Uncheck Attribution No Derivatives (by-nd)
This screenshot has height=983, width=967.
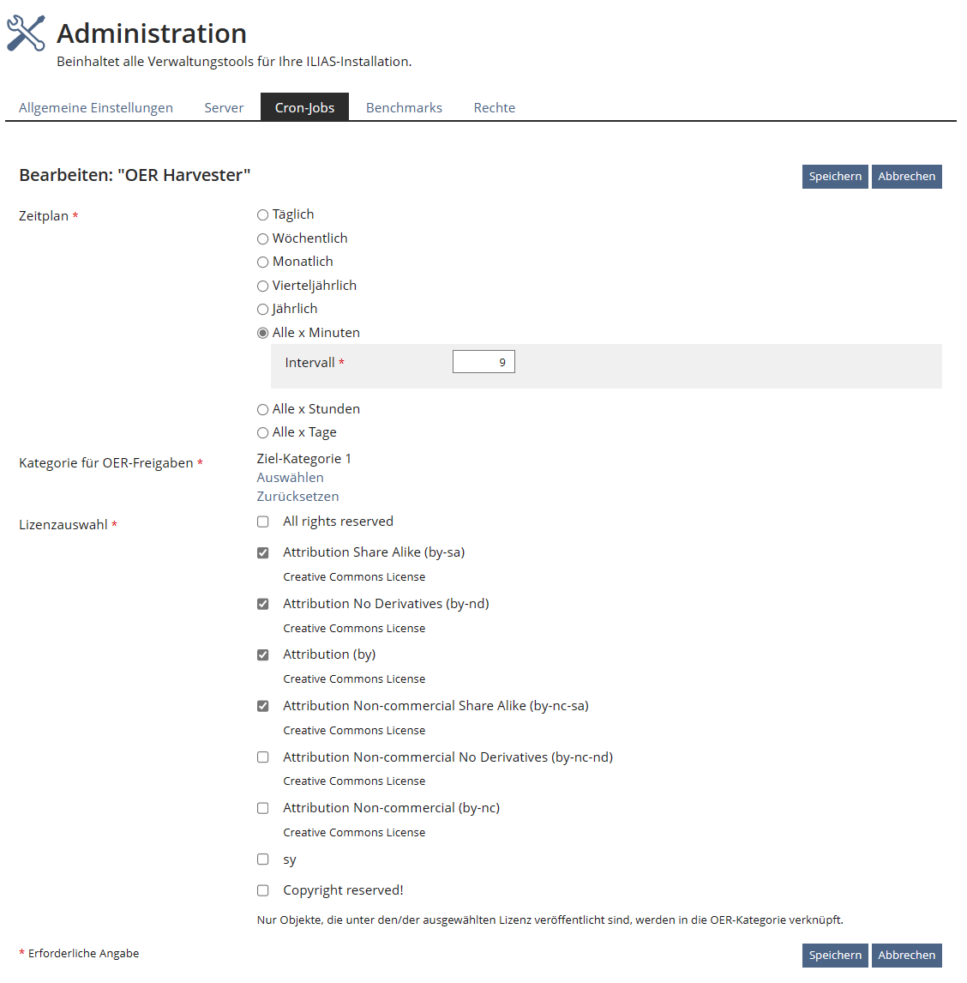(x=263, y=604)
